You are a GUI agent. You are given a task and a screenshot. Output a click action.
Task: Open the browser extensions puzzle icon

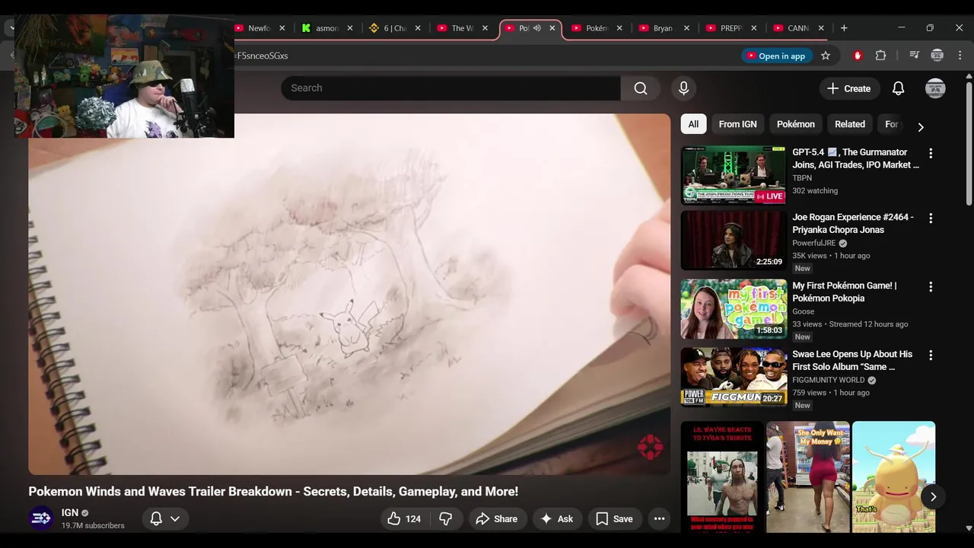point(880,56)
